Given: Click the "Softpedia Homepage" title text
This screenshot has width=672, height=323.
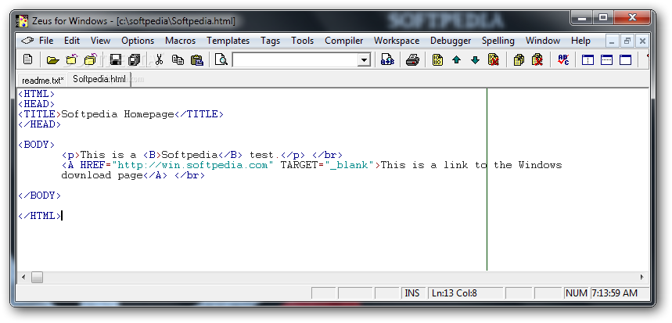Looking at the screenshot, I should click(118, 114).
